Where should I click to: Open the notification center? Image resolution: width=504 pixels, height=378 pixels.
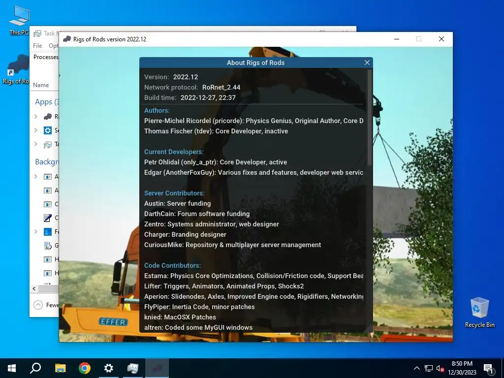[x=488, y=368]
